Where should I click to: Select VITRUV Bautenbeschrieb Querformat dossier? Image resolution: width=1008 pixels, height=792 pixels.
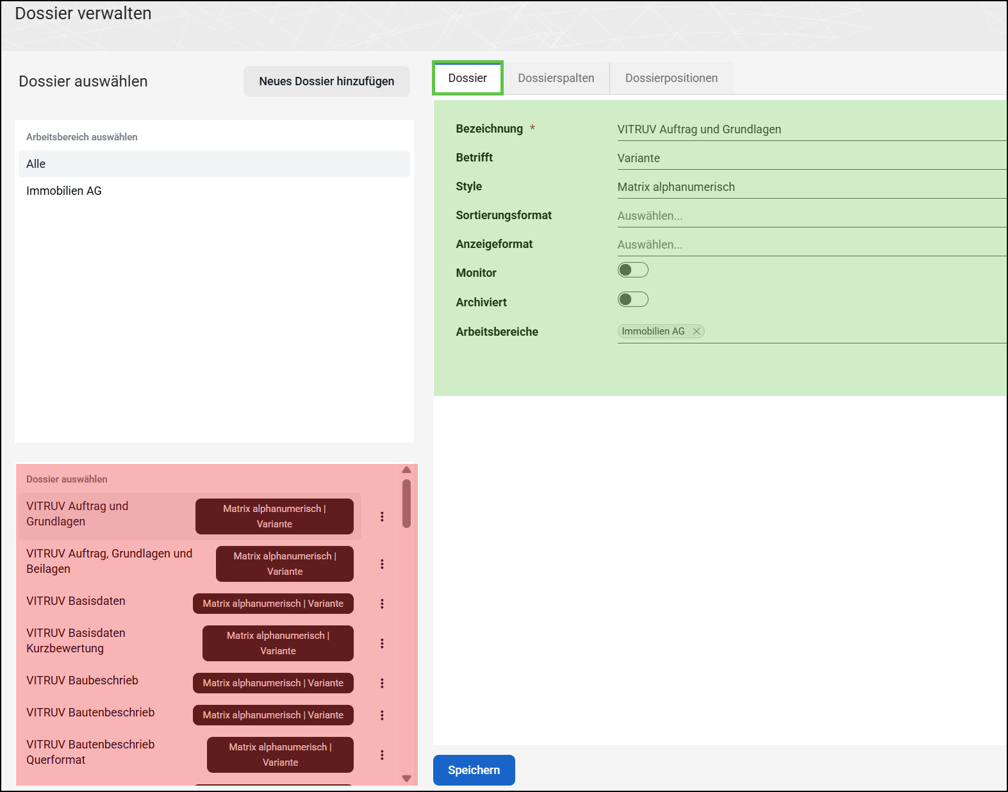tap(190, 755)
